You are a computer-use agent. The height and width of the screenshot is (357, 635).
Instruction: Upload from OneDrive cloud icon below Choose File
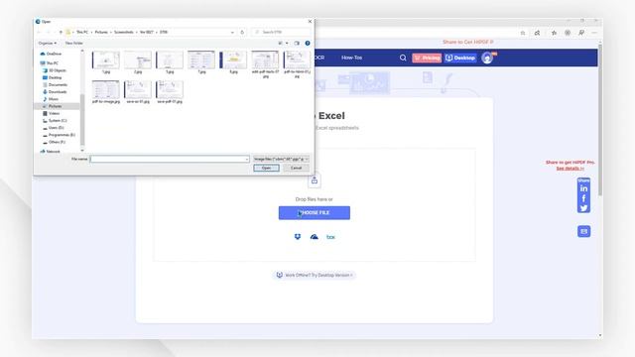[x=314, y=237]
